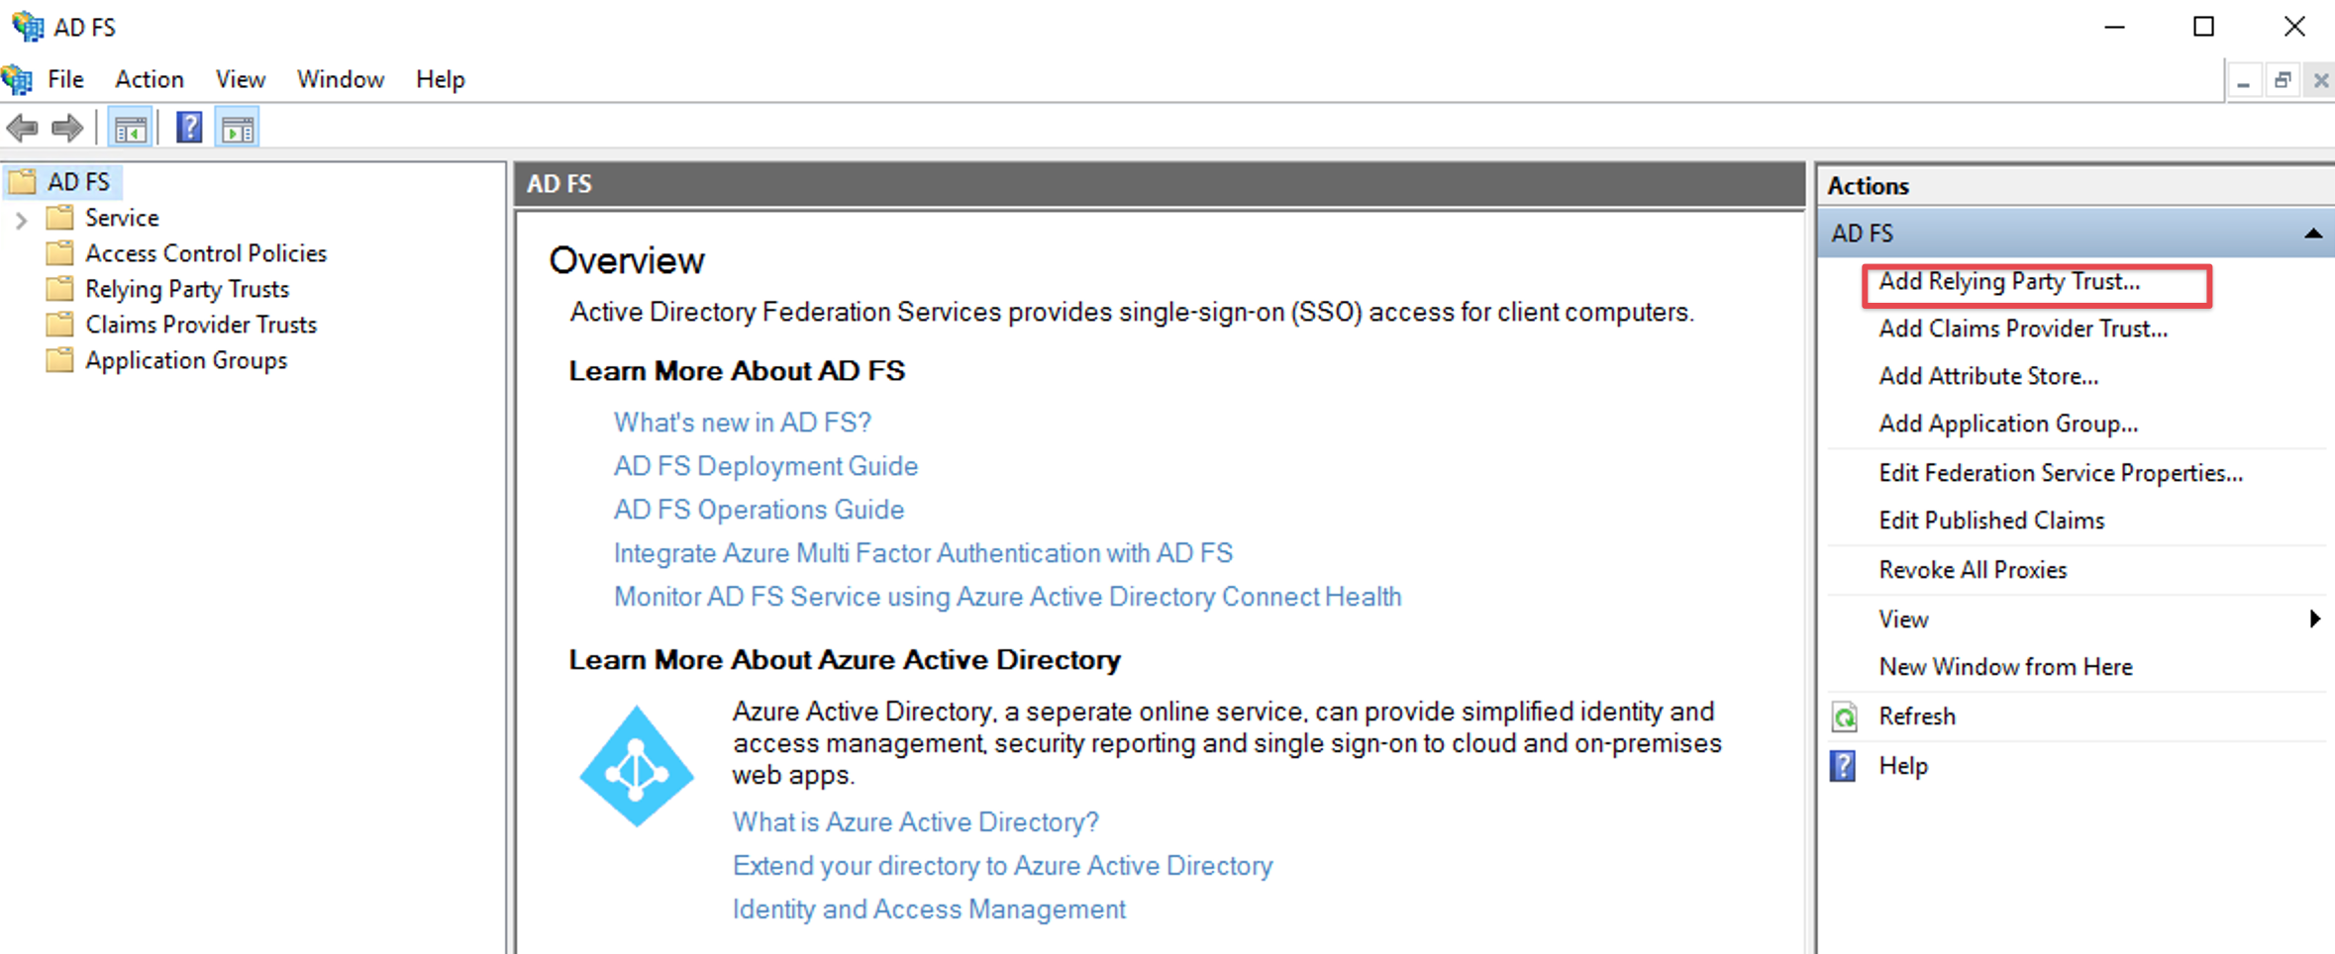This screenshot has height=954, width=2335.
Task: Select the Application Groups label
Action: coord(186,360)
